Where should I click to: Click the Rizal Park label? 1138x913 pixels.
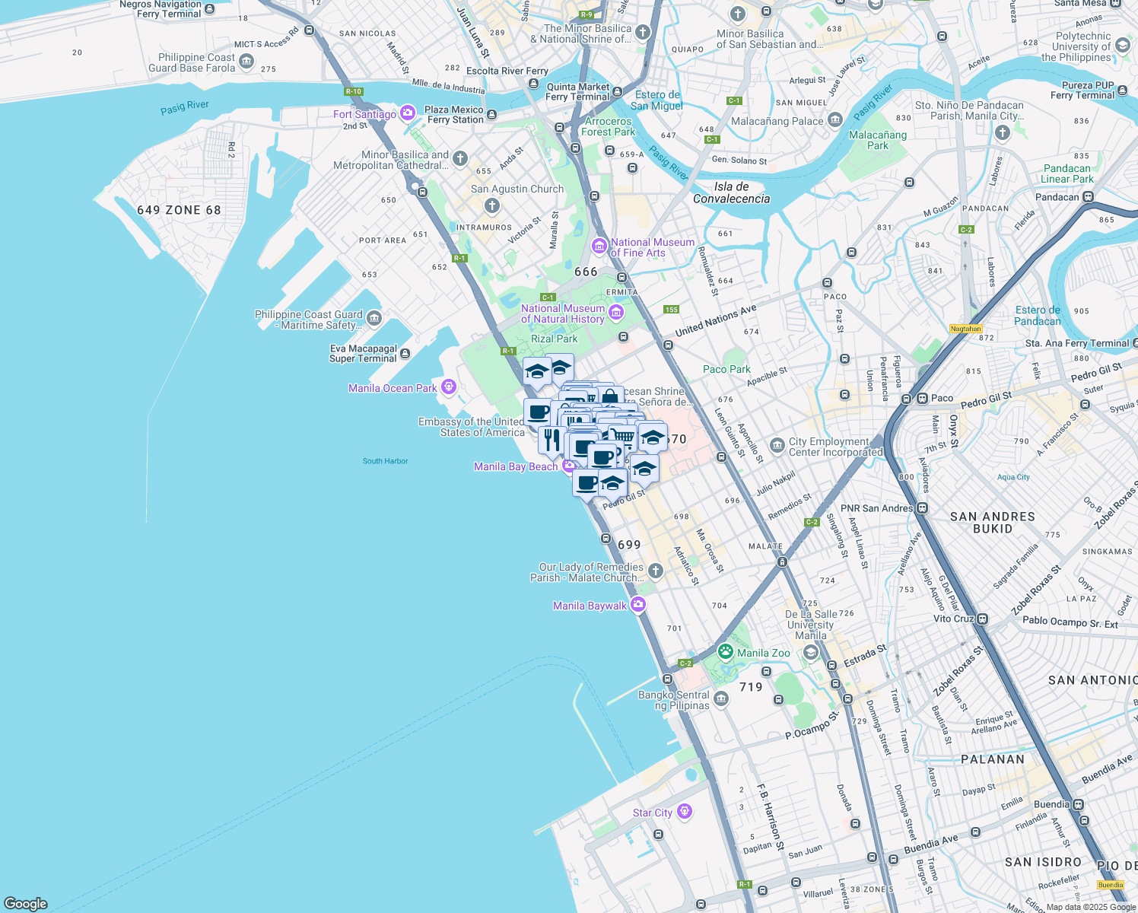554,339
